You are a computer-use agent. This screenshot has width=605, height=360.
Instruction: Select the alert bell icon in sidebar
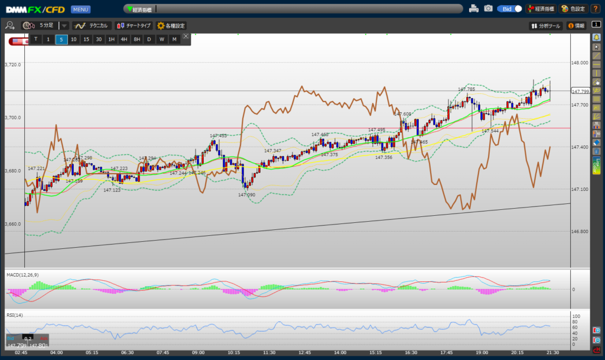pyautogui.click(x=596, y=37)
